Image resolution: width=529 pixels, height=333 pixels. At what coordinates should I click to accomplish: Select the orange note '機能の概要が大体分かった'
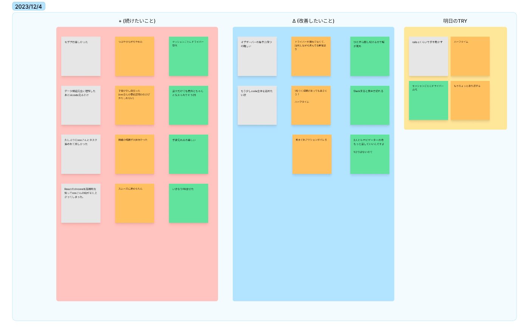click(x=135, y=154)
